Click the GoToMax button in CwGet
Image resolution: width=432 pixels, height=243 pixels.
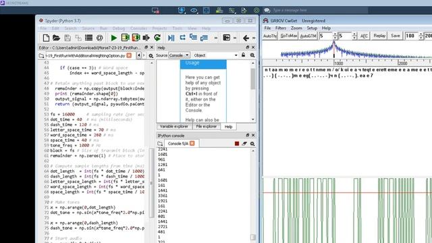click(288, 36)
